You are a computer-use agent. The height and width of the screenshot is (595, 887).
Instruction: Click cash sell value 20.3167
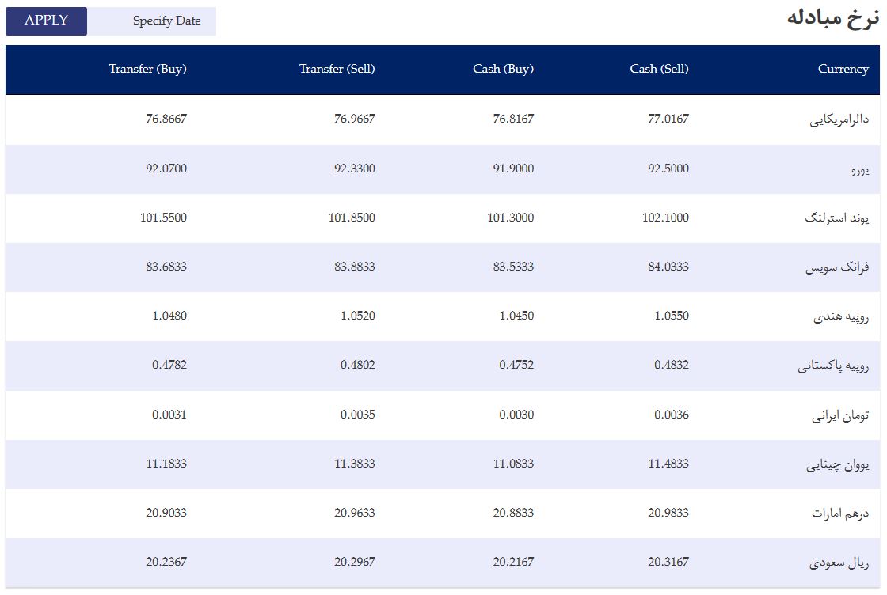[668, 563]
